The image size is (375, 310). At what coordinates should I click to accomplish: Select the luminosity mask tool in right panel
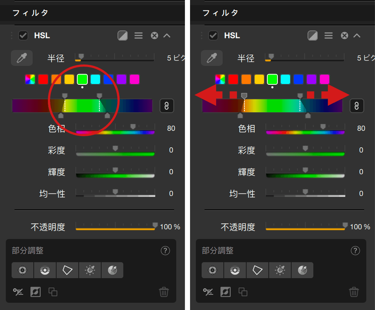coord(280,270)
